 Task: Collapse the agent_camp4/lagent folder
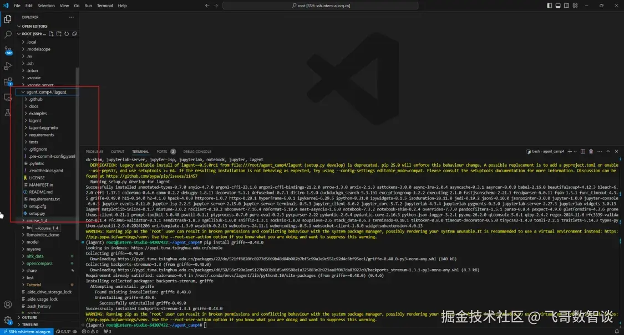point(47,92)
